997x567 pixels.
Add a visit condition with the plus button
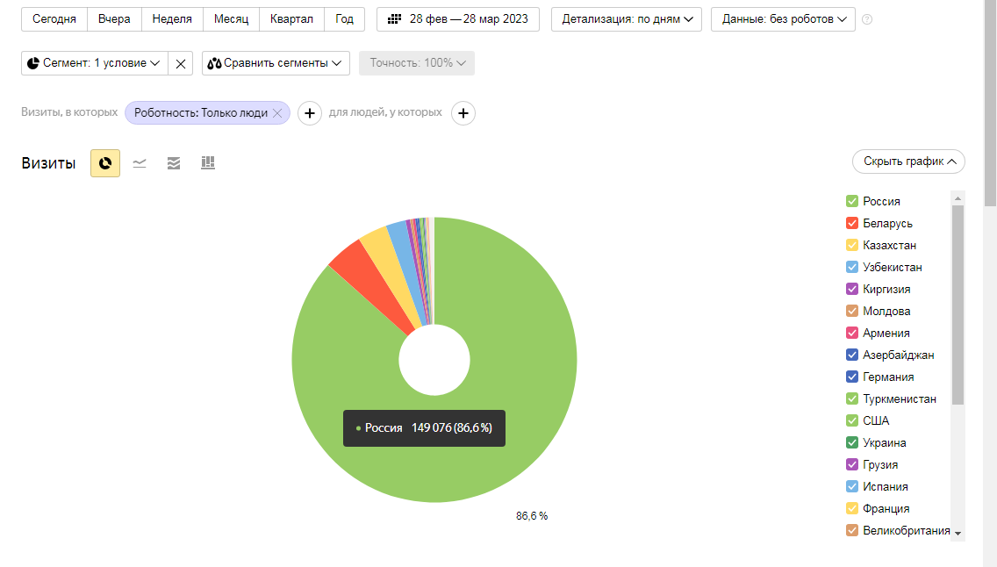(x=310, y=113)
